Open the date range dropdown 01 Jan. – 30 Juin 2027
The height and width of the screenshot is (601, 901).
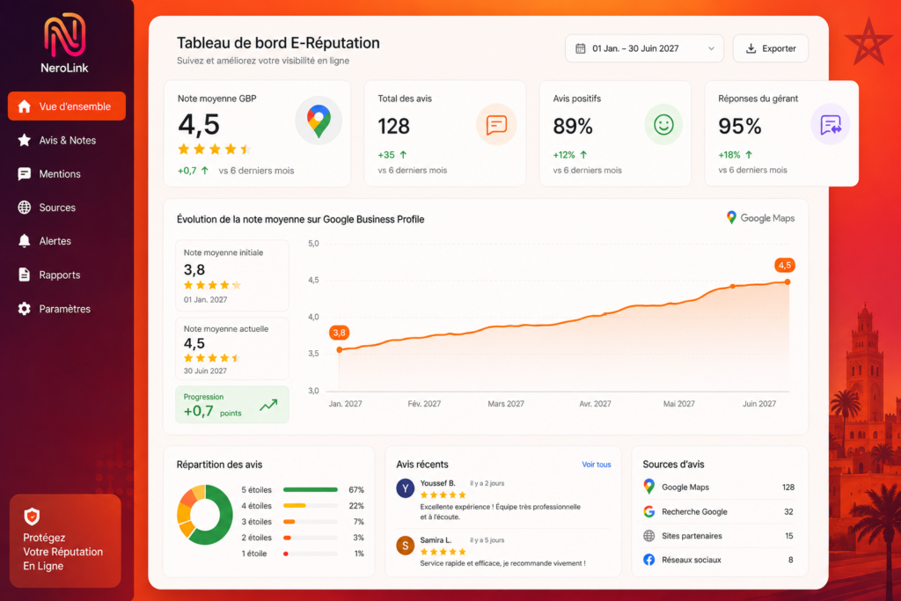644,48
